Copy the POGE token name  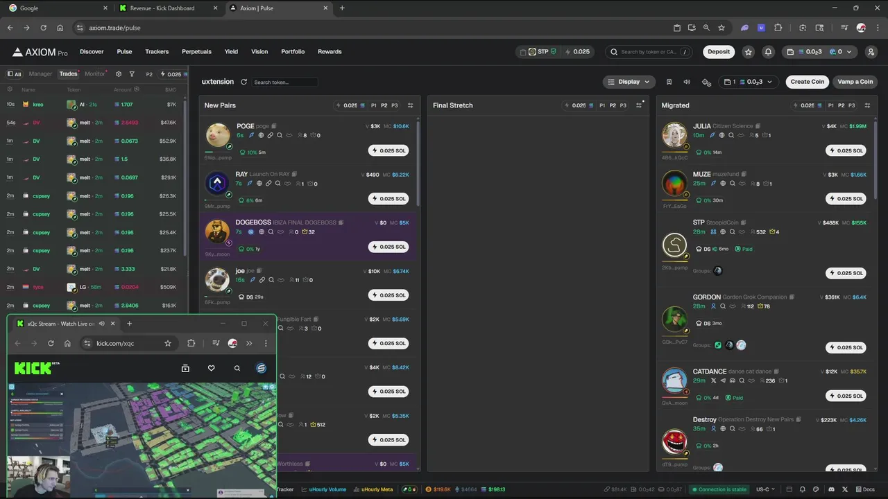[x=275, y=126]
